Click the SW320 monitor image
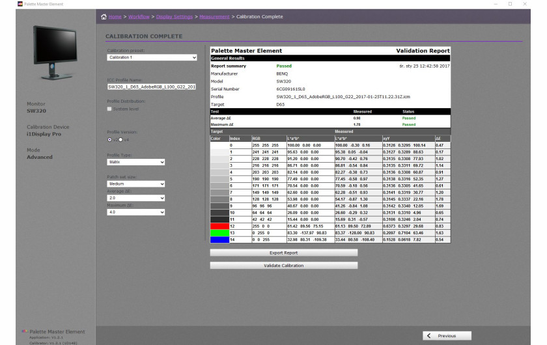Viewport: 547px width, 345px height. (x=55, y=52)
